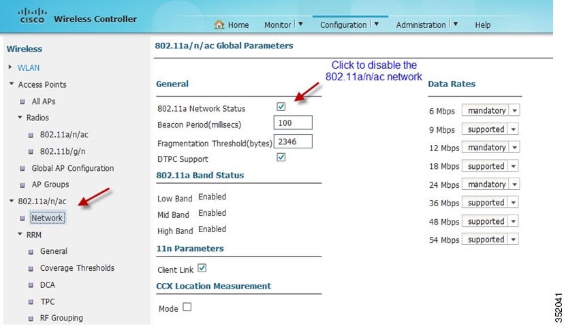Click the Configuration menu dropdown arrow
Screen dimensions: 564x326
pos(376,24)
